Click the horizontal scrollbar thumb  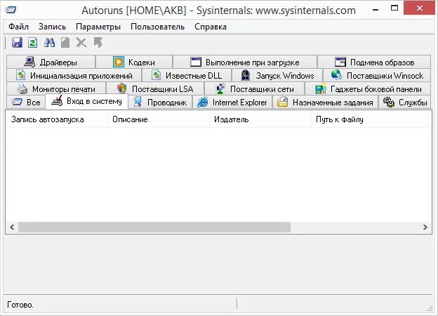click(x=154, y=227)
